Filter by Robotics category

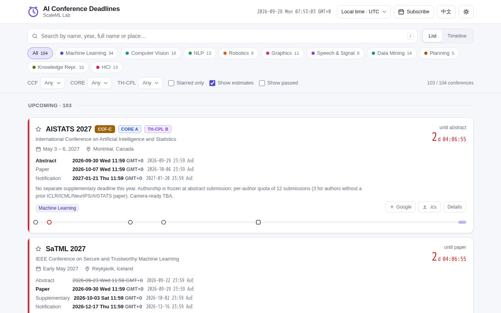tap(238, 53)
